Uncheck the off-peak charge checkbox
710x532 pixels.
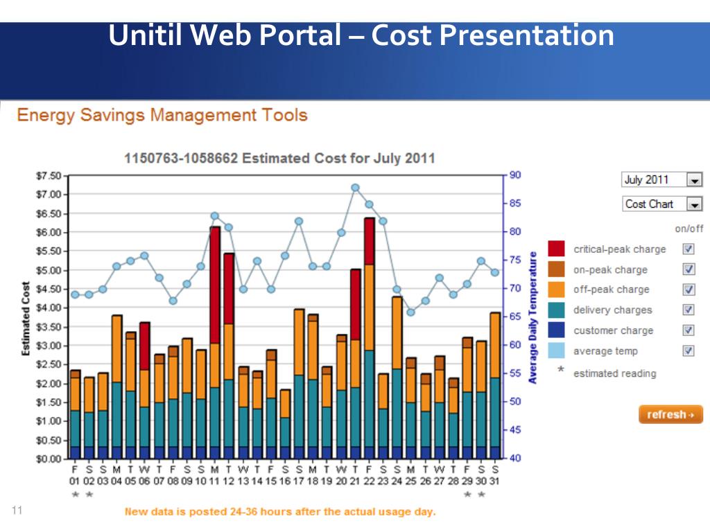[x=689, y=290]
